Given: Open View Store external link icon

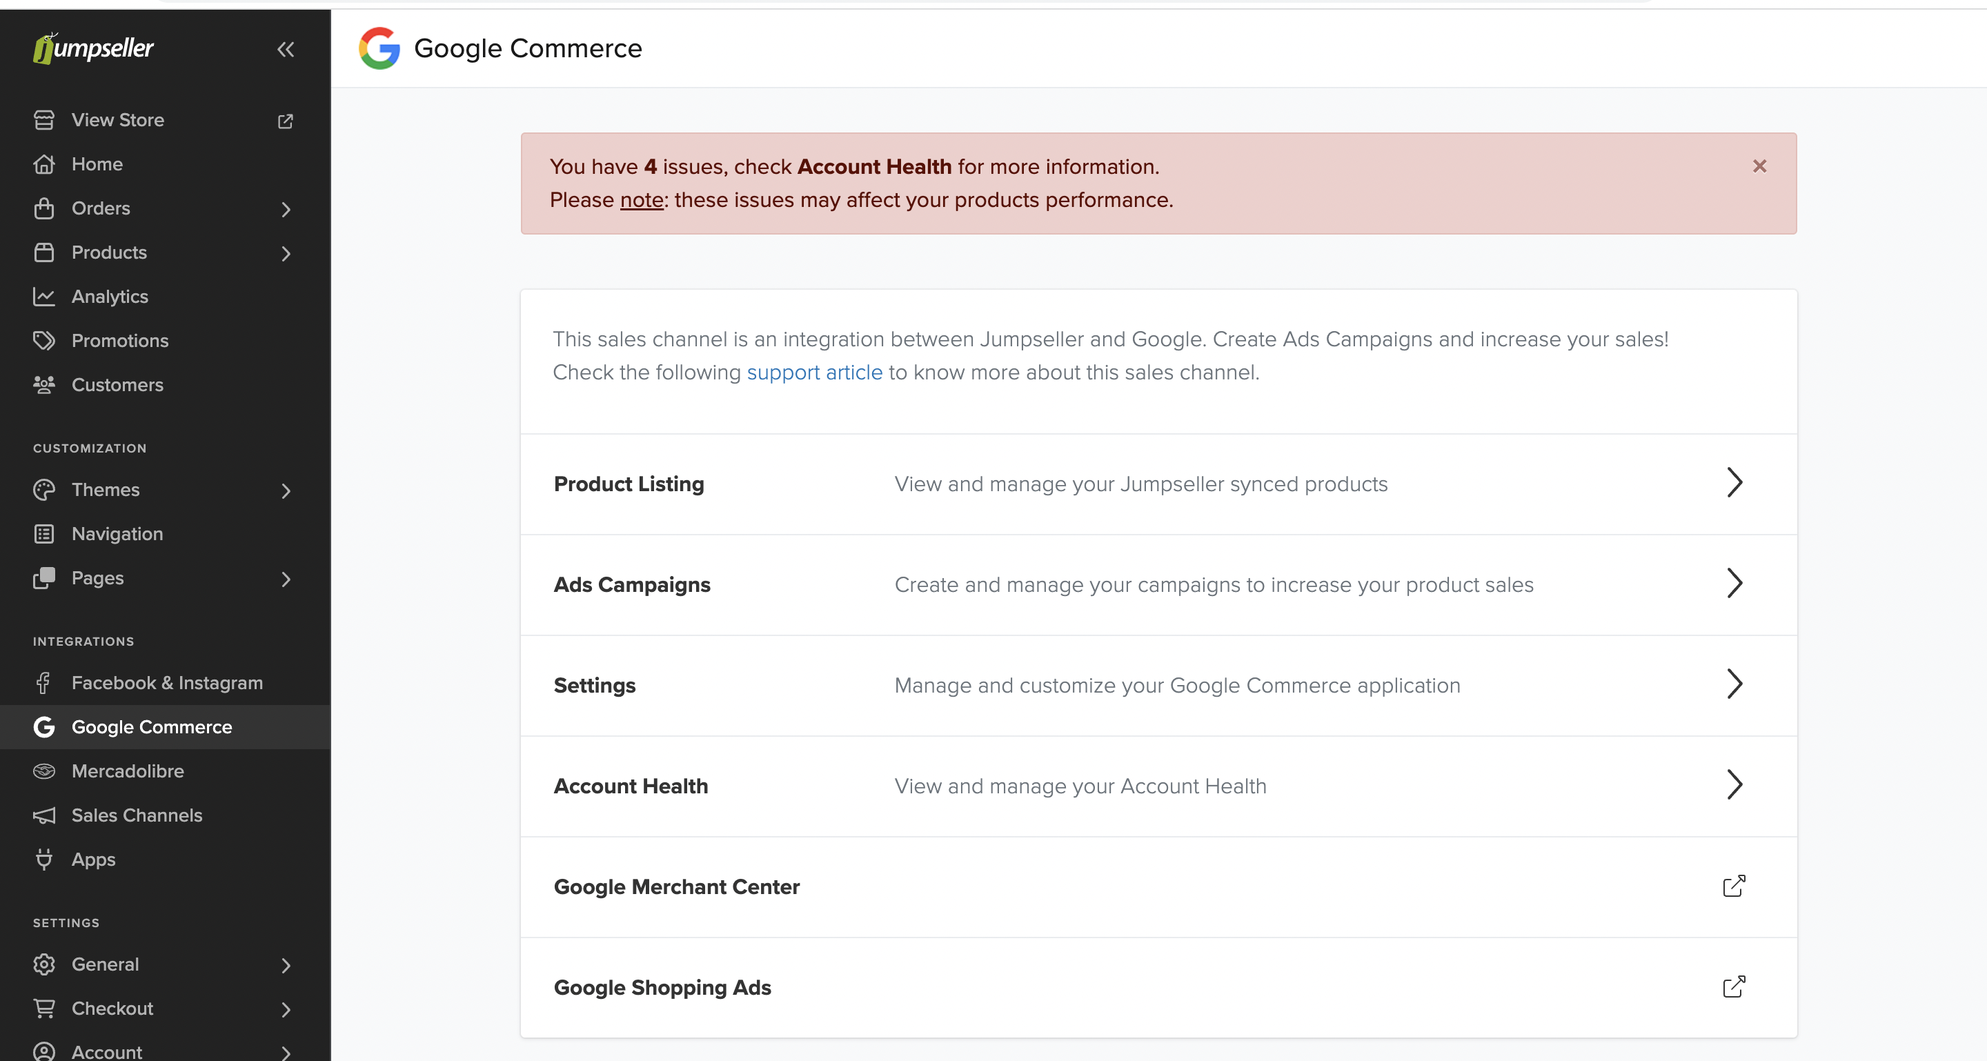Looking at the screenshot, I should pyautogui.click(x=286, y=121).
